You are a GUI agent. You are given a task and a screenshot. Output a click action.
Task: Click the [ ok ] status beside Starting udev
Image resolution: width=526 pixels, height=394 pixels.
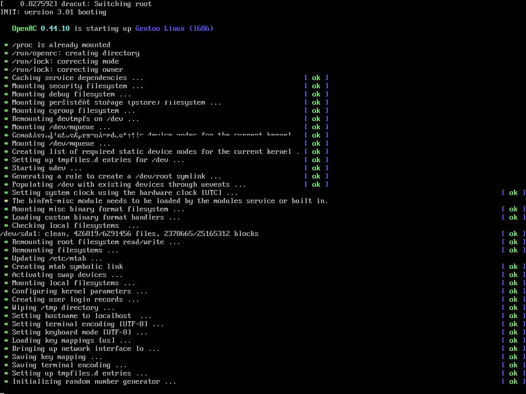(316, 168)
